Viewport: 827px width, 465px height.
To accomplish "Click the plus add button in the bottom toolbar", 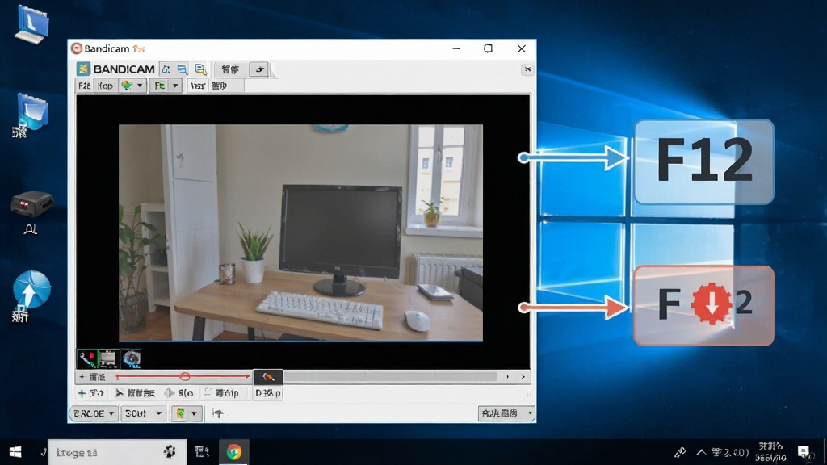I will [x=90, y=393].
